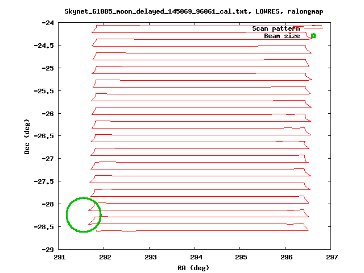The image size is (364, 273).
Task: Click the red Scan pattern legend line sample
Action: 313,28
